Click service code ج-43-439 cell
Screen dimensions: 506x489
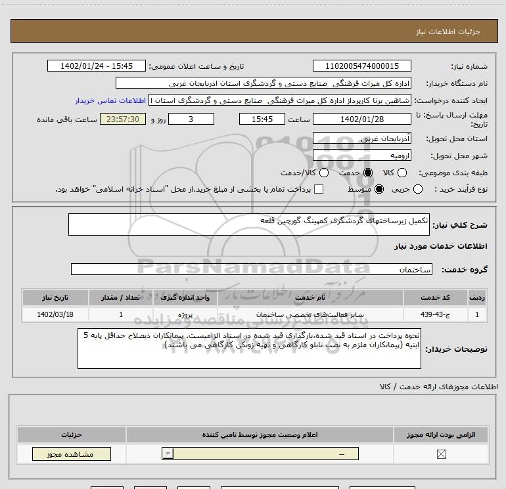[435, 314]
